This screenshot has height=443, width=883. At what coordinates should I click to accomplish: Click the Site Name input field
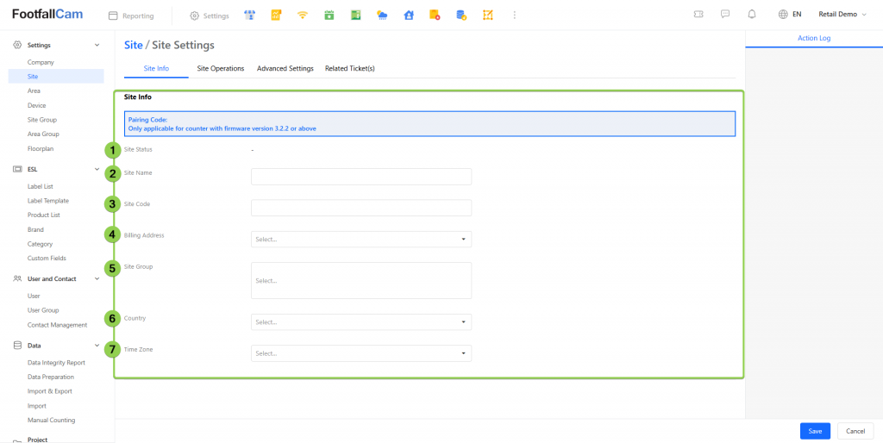point(360,177)
